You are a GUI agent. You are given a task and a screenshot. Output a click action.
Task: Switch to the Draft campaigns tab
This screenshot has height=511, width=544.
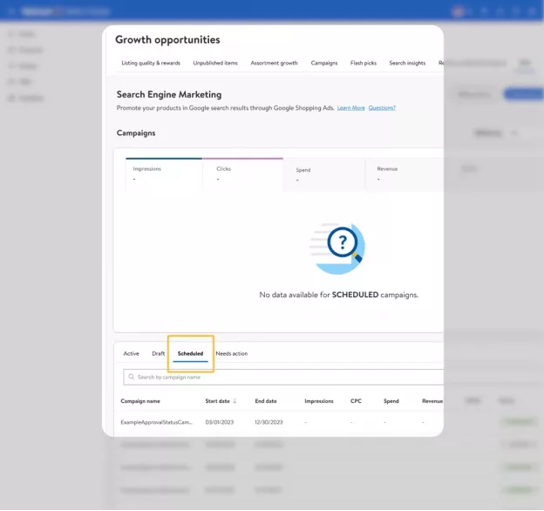[x=158, y=353]
